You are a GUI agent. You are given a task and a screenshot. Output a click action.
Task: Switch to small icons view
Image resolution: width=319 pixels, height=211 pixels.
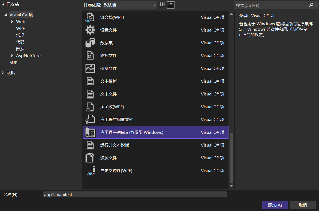162,5
